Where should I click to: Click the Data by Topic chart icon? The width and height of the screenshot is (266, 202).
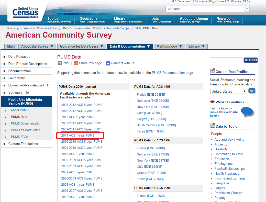click(x=212, y=126)
